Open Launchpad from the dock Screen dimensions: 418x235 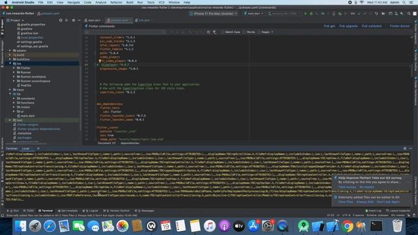coord(35,226)
